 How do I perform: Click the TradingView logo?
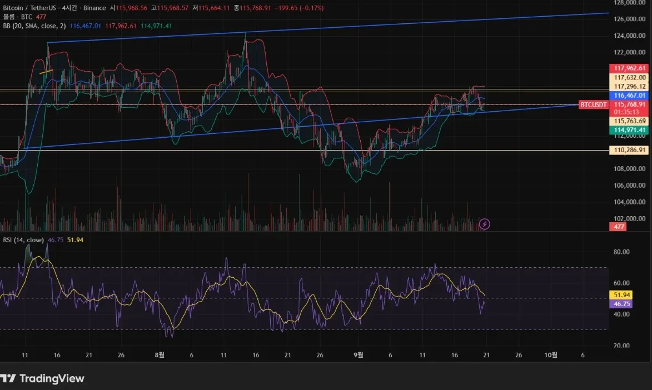point(42,378)
